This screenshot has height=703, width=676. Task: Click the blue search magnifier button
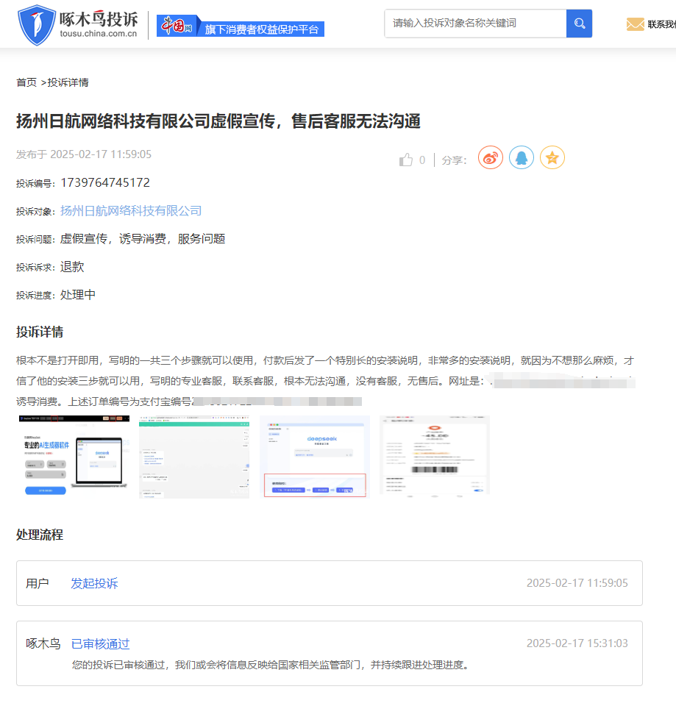pos(579,24)
